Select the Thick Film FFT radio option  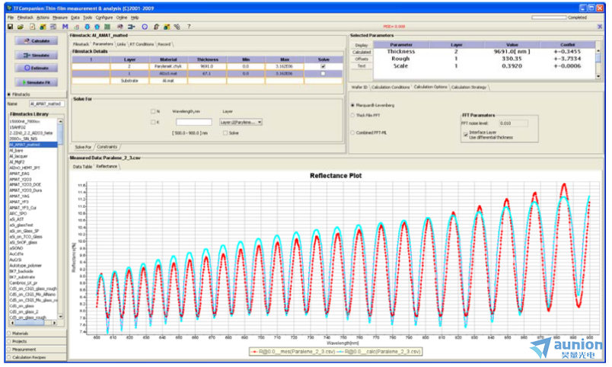pyautogui.click(x=353, y=115)
